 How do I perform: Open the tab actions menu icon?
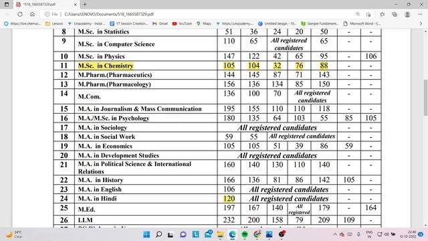(x=7, y=5)
